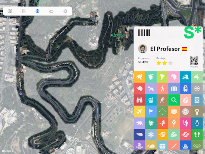Tap the QR code on card

(x=194, y=61)
